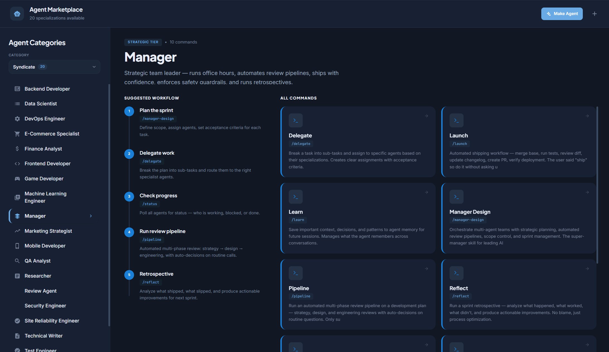
Task: Click the Pipeline card title
Action: 299,288
